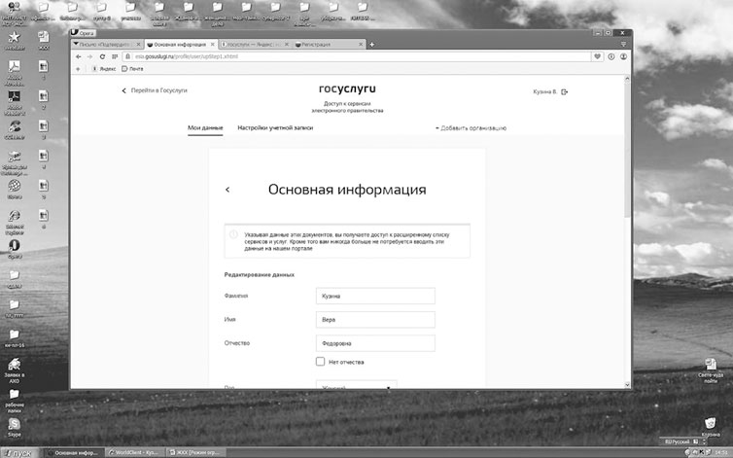Expand the Пол gender dropdown
Image resolution: width=733 pixels, height=458 pixels.
coord(356,387)
